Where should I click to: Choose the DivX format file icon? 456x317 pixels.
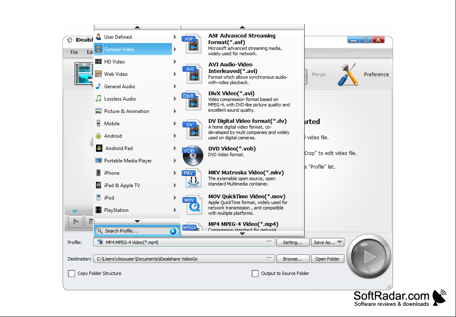(192, 101)
